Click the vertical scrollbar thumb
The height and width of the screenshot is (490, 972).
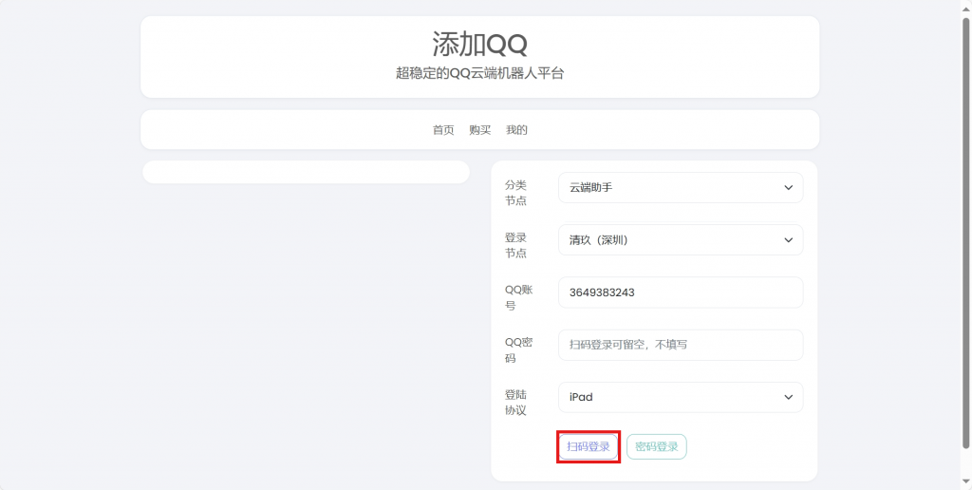coord(965,233)
